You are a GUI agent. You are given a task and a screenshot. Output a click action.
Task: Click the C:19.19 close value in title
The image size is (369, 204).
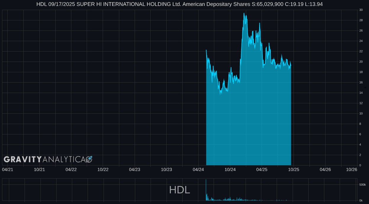[x=294, y=4]
